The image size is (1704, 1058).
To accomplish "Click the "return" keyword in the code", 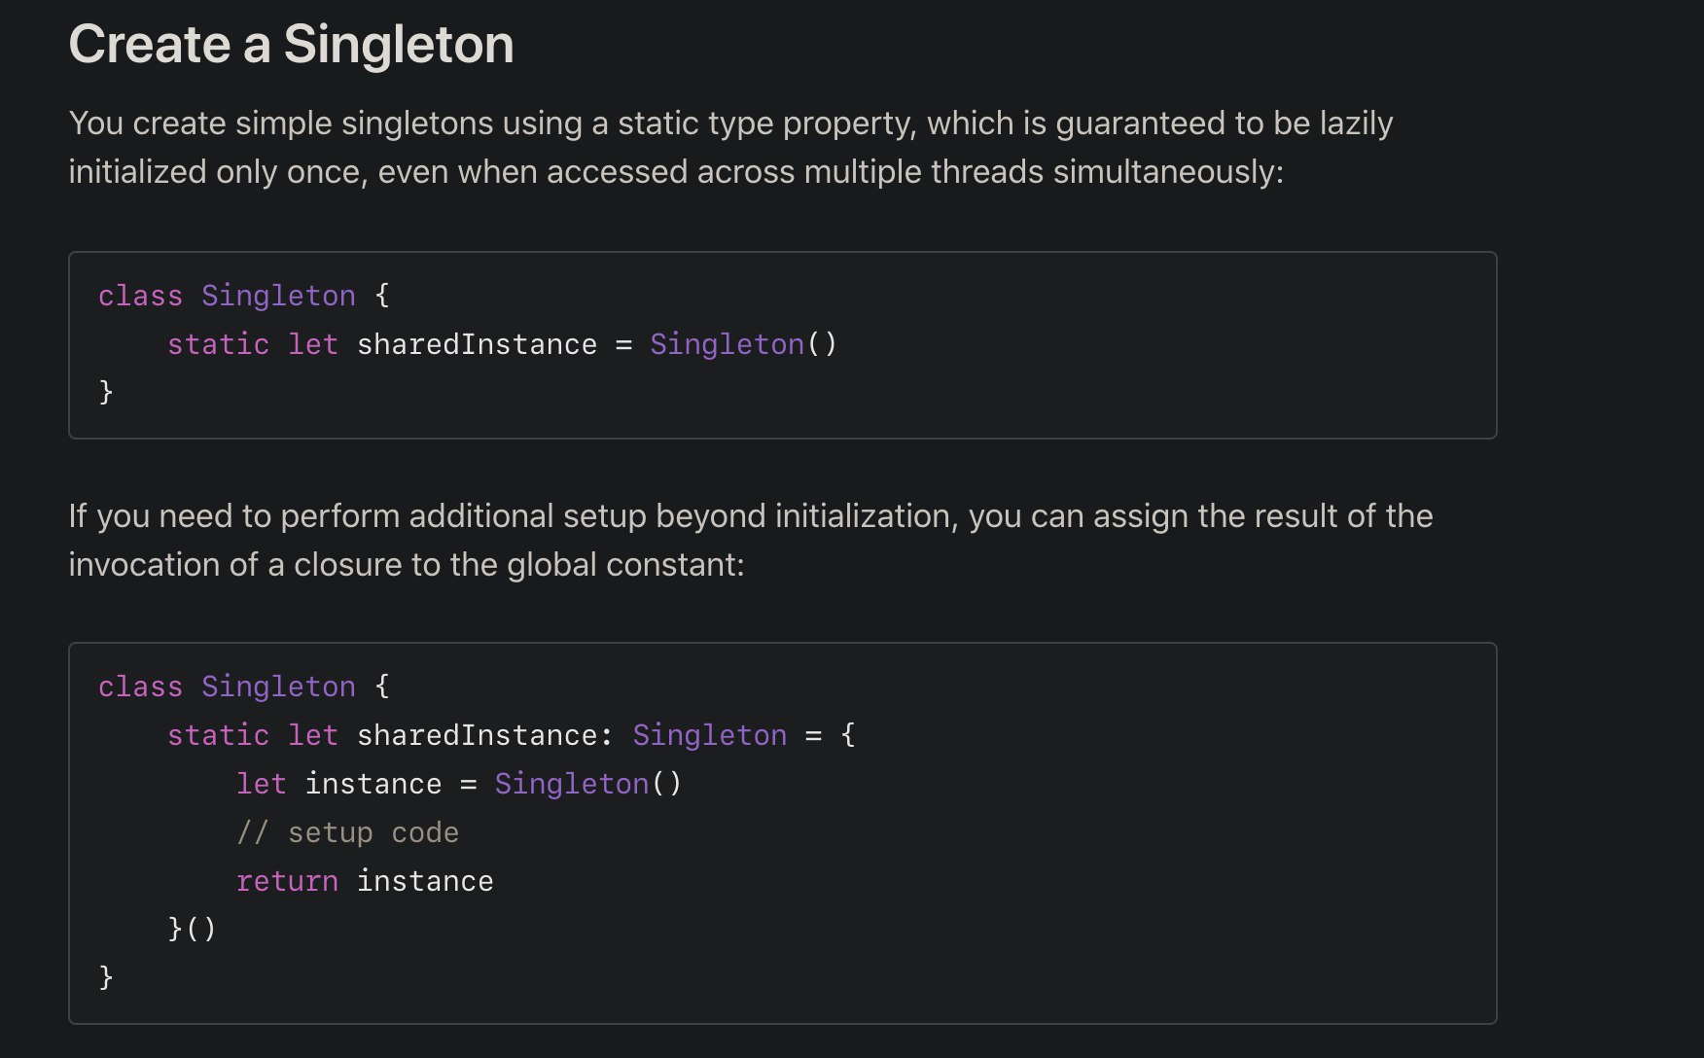I will (287, 881).
